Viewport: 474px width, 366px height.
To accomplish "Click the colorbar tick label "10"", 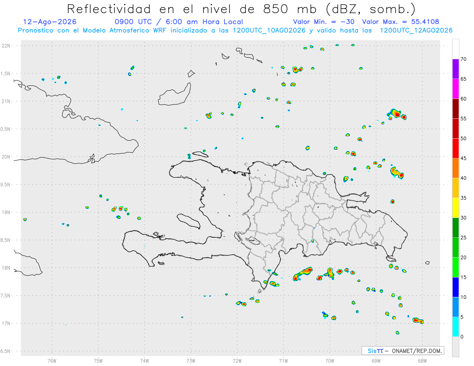I will click(463, 297).
